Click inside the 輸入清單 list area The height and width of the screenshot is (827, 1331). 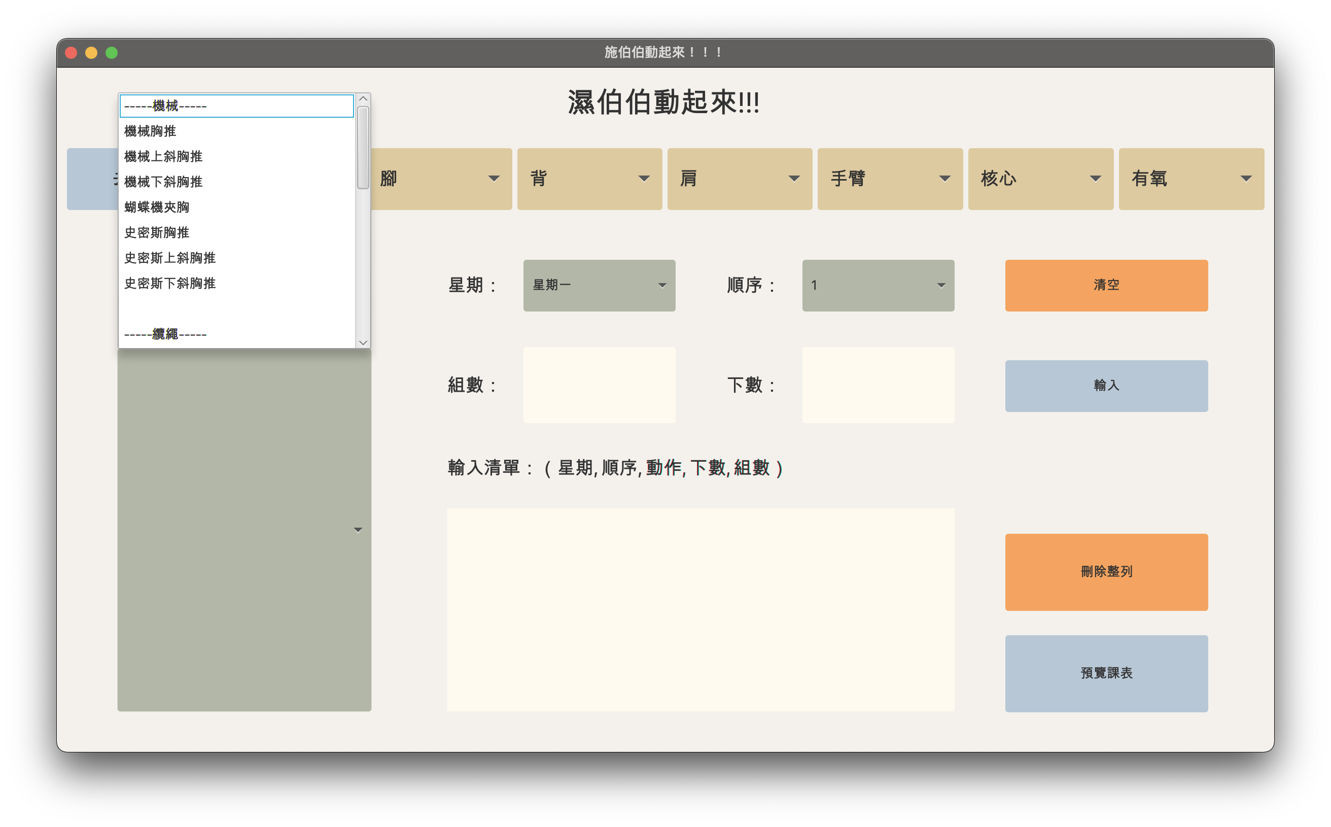coord(701,610)
